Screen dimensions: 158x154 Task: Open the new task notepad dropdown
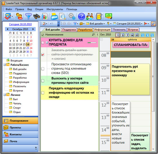[x=45, y=24]
